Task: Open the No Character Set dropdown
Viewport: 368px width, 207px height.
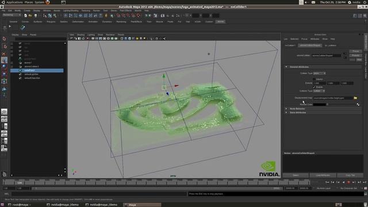Action: pyautogui.click(x=348, y=188)
